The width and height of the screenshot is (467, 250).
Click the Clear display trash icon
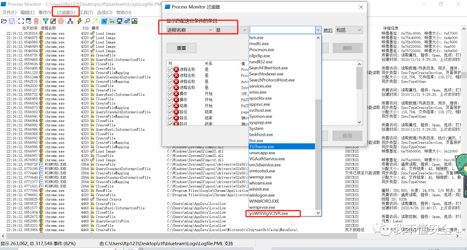(36, 21)
